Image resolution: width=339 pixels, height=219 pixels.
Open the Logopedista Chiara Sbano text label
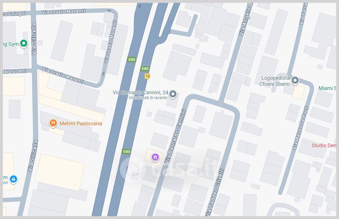tap(275, 81)
